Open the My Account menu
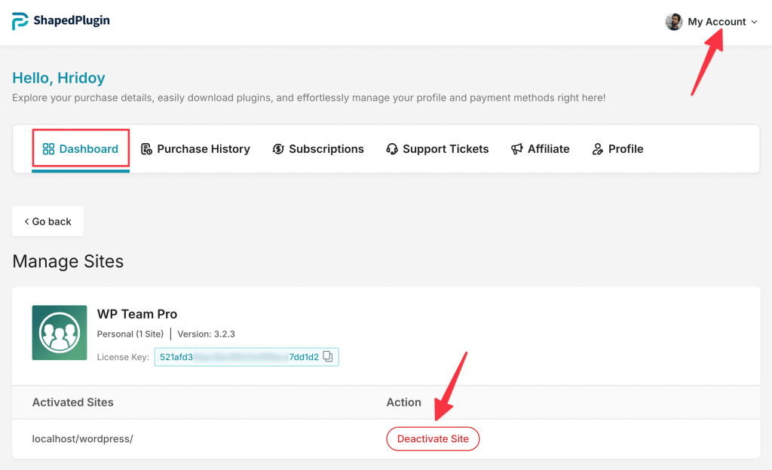This screenshot has height=470, width=772. tap(711, 22)
